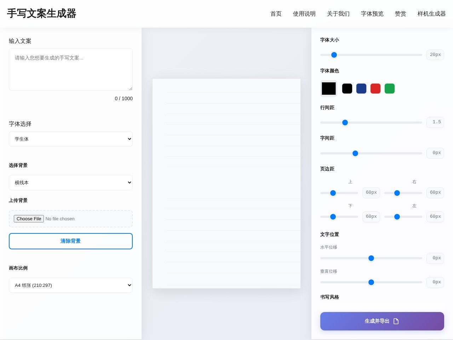Go to 关于我们 in navigation
Screen dimensions: 453x340
(338, 14)
